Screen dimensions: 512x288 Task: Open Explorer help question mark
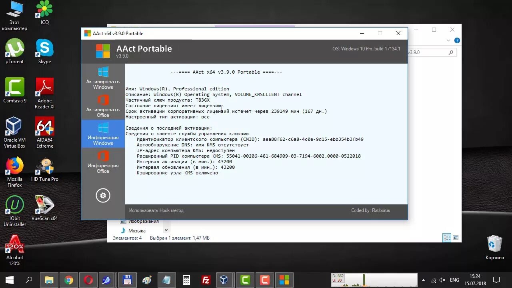pos(457,40)
